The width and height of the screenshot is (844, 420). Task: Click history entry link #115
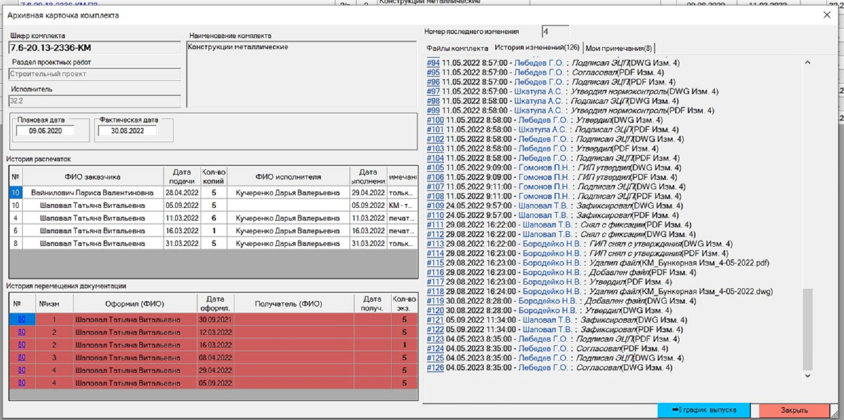pyautogui.click(x=435, y=263)
